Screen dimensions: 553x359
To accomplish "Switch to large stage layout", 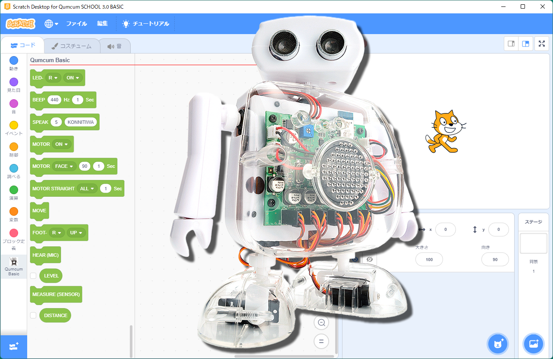I will pos(525,44).
